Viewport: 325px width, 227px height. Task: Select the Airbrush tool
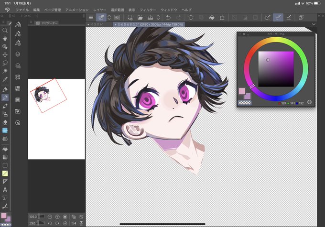(5, 114)
